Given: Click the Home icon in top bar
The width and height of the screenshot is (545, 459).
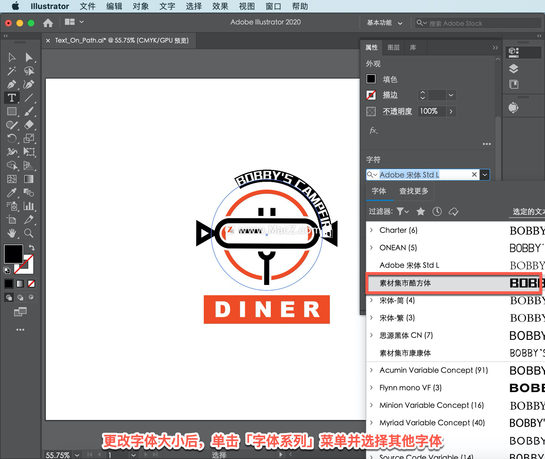Looking at the screenshot, I should click(x=48, y=23).
